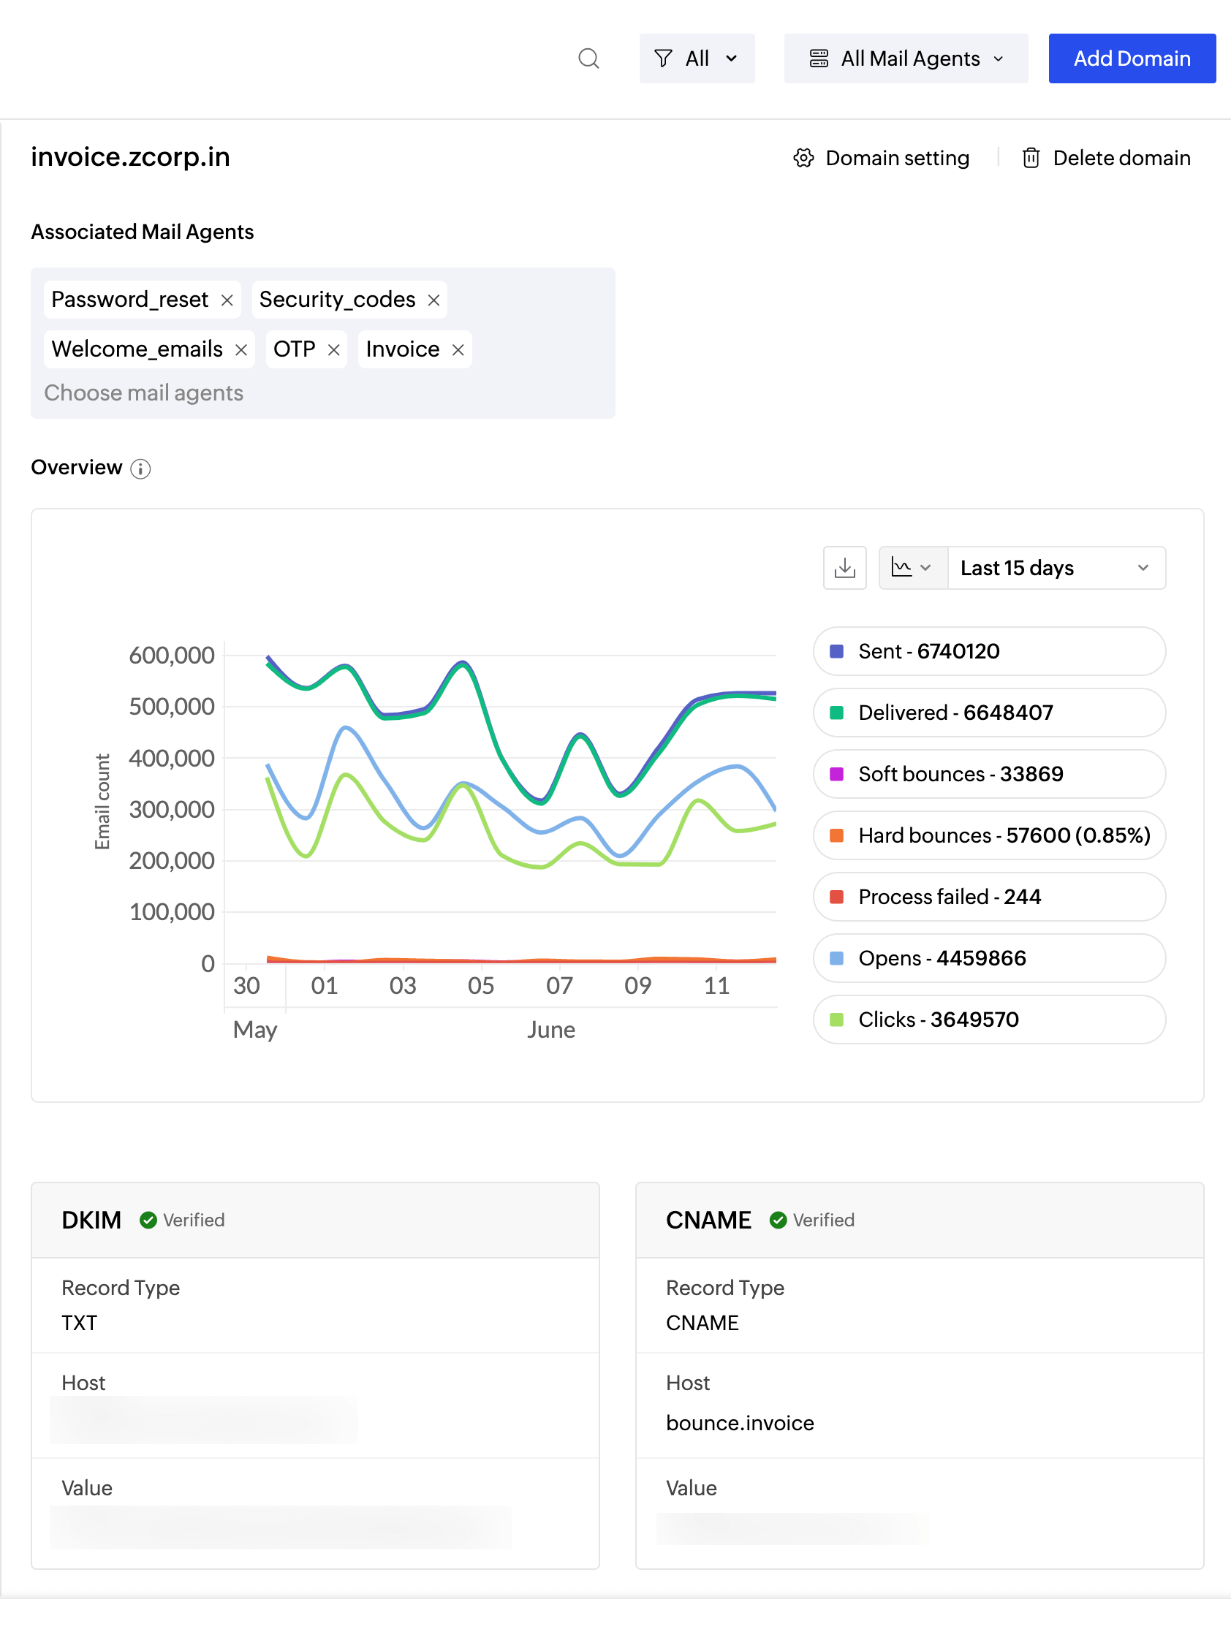Remove the Invoice mail agent tag
Image resolution: width=1231 pixels, height=1640 pixels.
458,350
